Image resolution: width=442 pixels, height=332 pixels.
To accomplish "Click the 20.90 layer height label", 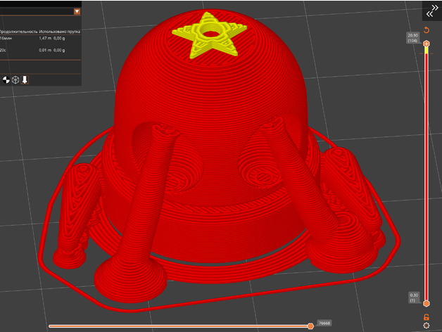I will pos(412,38).
